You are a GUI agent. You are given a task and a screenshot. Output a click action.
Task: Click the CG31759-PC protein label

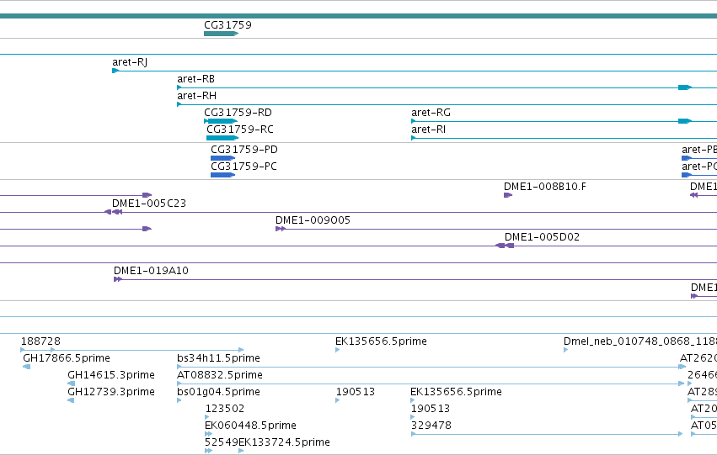pos(243,167)
